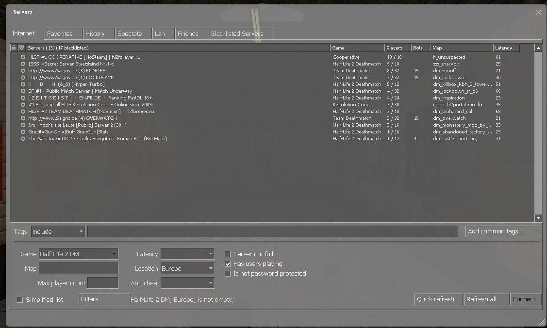This screenshot has height=328, width=547.
Task: Sort by the Game column header
Action: click(x=357, y=48)
